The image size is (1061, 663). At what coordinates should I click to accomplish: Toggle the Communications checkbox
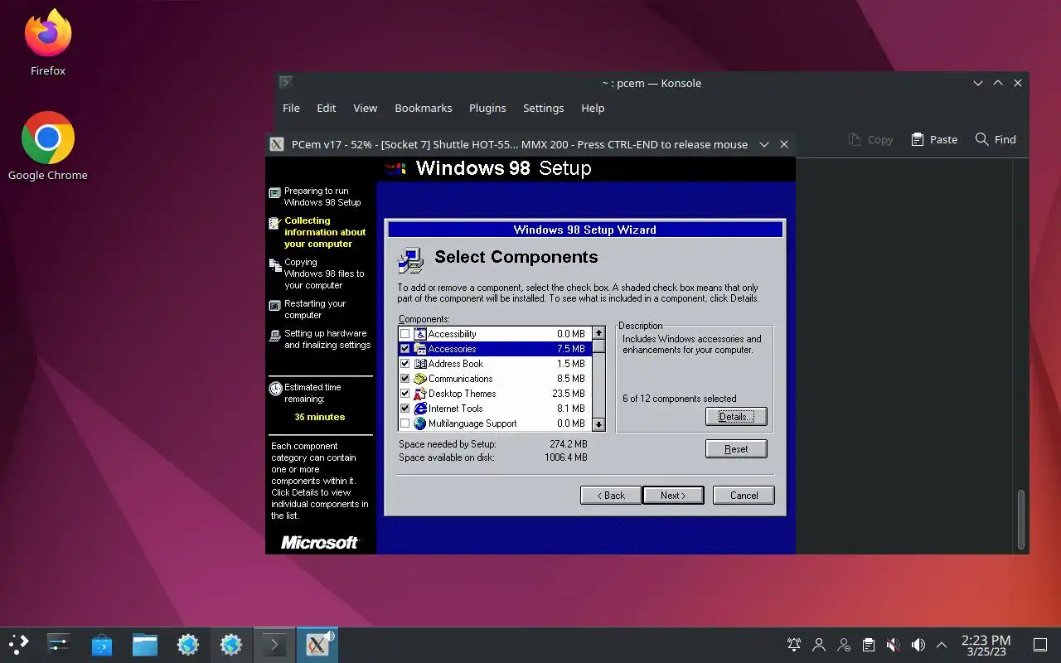pyautogui.click(x=405, y=379)
